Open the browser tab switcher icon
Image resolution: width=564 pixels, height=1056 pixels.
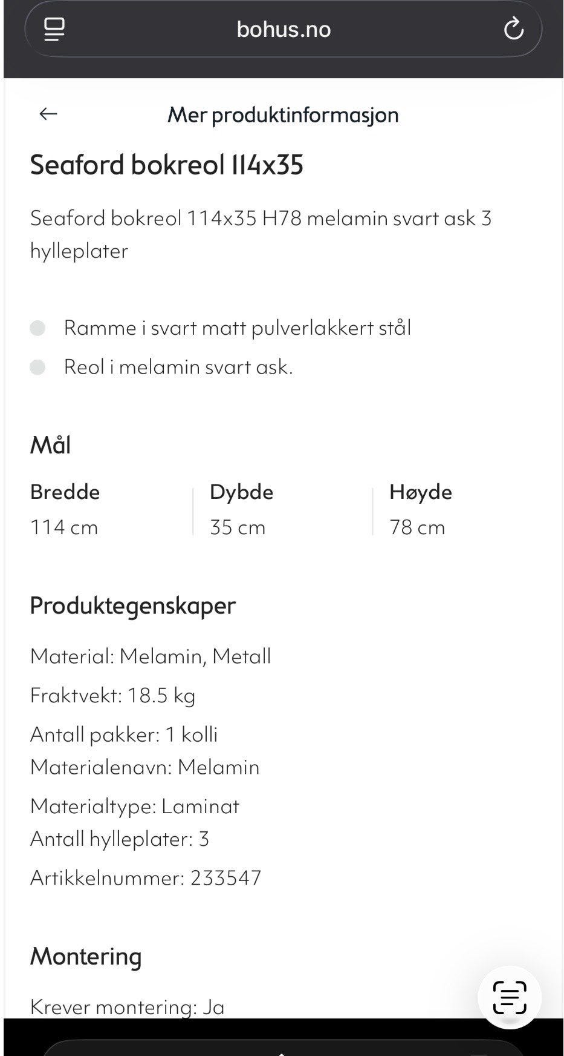point(54,28)
